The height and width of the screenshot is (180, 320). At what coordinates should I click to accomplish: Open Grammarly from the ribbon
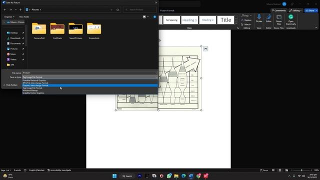click(x=291, y=19)
